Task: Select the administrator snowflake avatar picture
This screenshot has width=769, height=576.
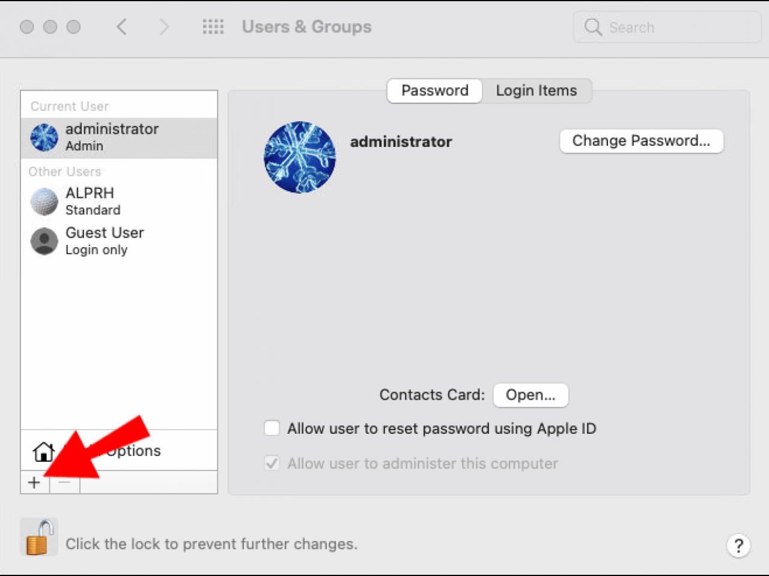Action: (299, 157)
